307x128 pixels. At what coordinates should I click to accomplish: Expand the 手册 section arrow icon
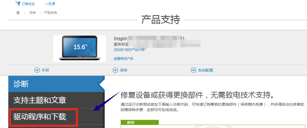pos(37,70)
